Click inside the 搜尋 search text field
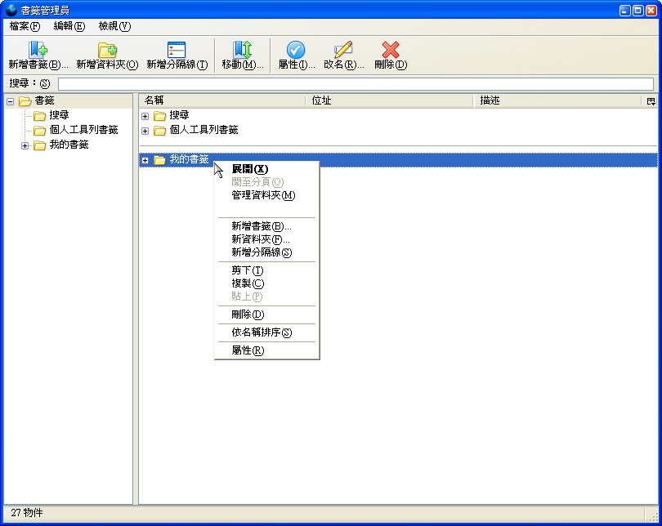The width and height of the screenshot is (662, 526). coord(356,84)
